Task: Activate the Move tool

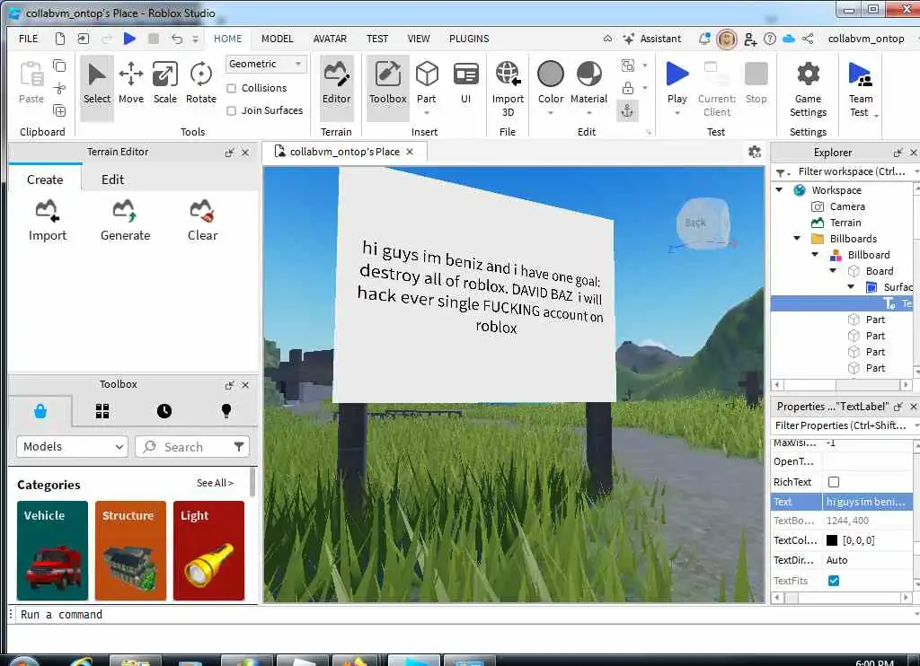Action: 131,83
